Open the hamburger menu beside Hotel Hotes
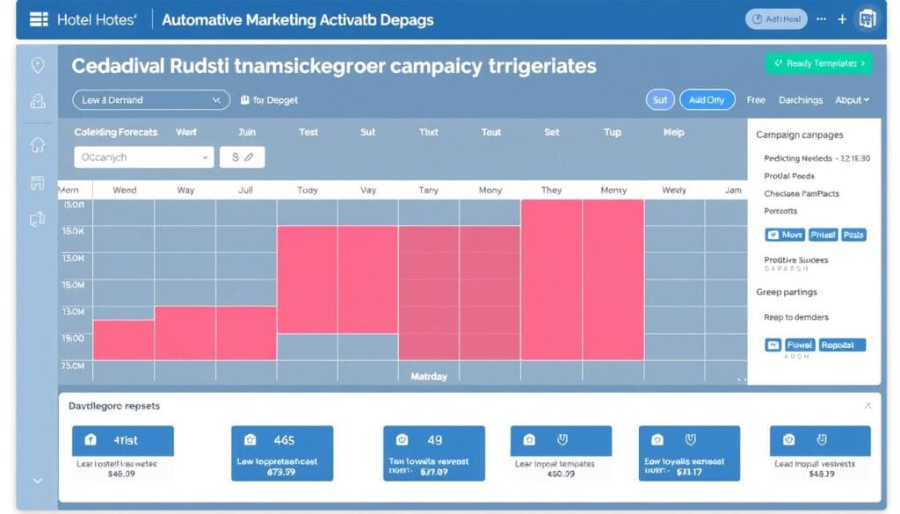This screenshot has width=900, height=514. 39,18
